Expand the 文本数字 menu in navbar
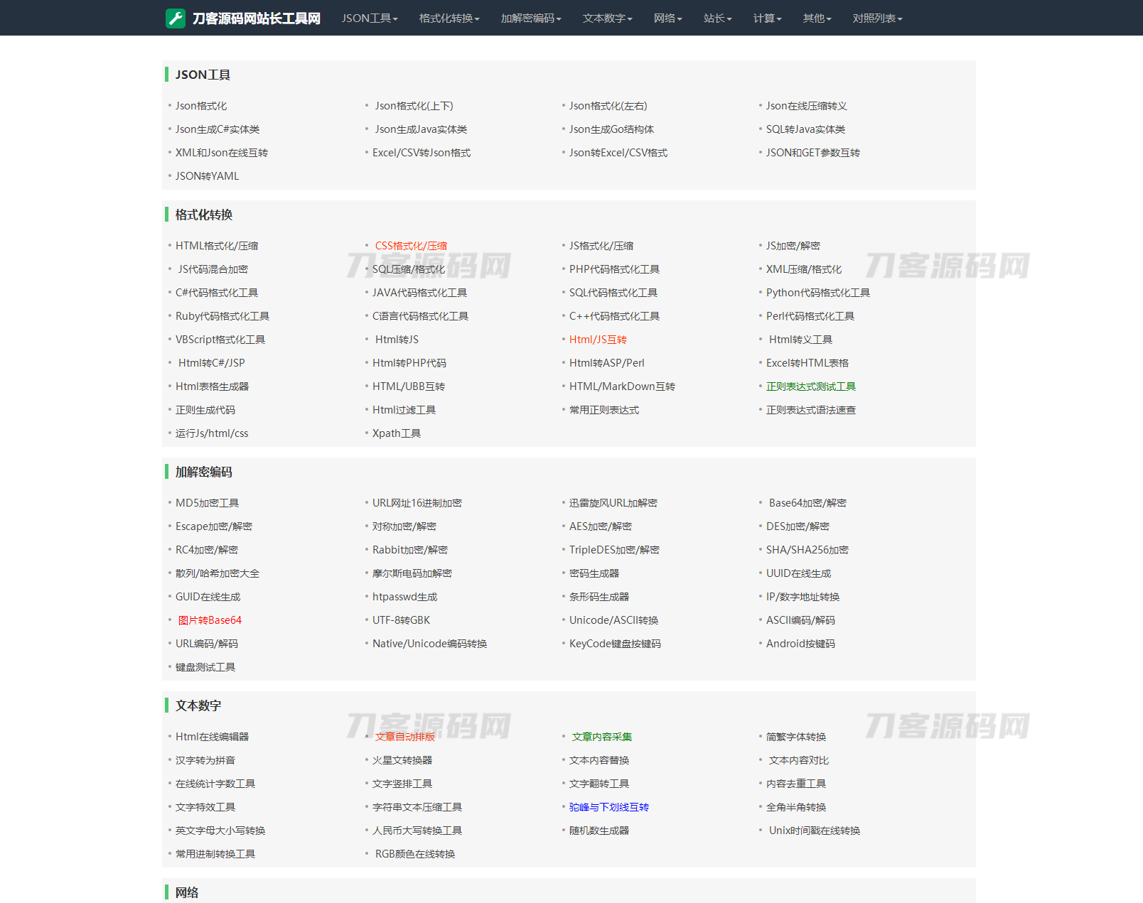The image size is (1143, 903). [x=607, y=18]
